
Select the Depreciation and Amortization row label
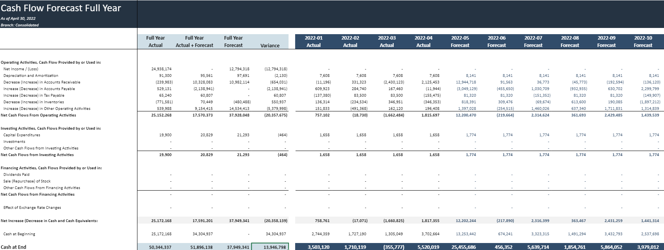pos(31,76)
